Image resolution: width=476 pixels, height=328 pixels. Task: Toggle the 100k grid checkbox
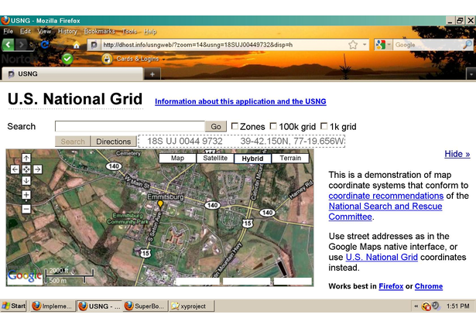pos(273,126)
